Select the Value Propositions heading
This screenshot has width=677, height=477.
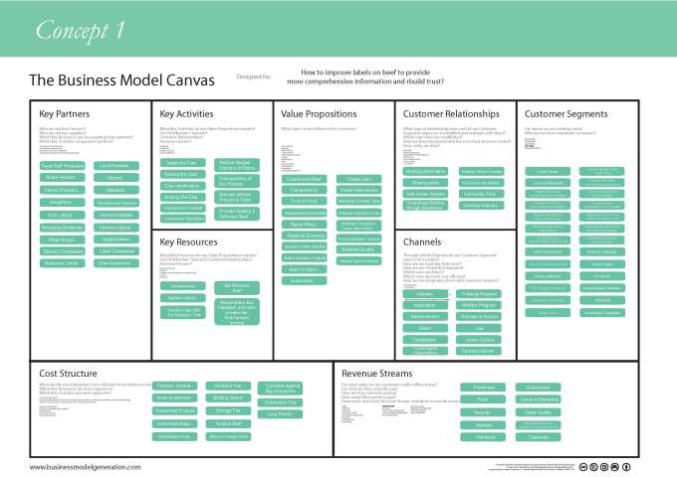click(323, 114)
